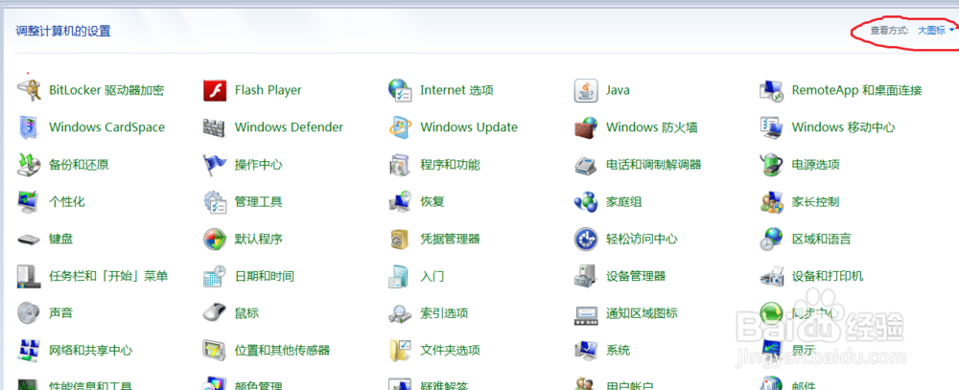Viewport: 959px width, 390px height.
Task: Click the 文件夹选项 folder icon
Action: coord(401,351)
